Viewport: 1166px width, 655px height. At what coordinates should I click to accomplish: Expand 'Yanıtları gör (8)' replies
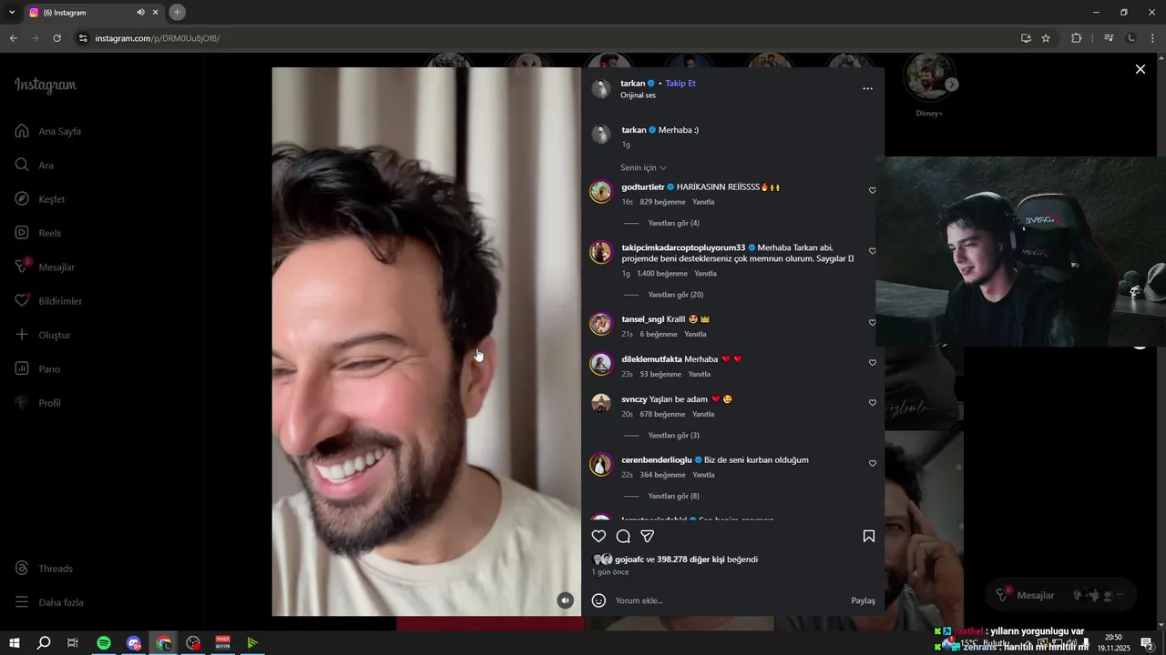(x=673, y=496)
